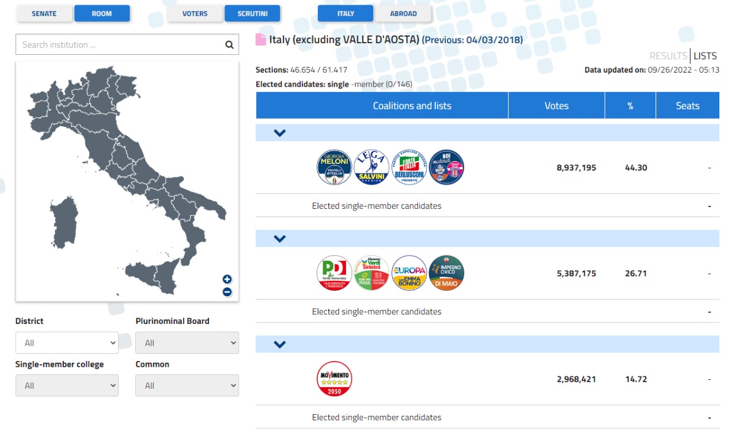Click the 14.72 percentage value

[636, 379]
